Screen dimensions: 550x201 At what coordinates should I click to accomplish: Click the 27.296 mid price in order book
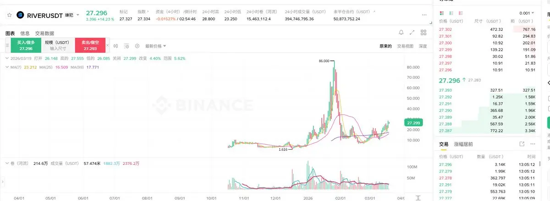point(449,80)
